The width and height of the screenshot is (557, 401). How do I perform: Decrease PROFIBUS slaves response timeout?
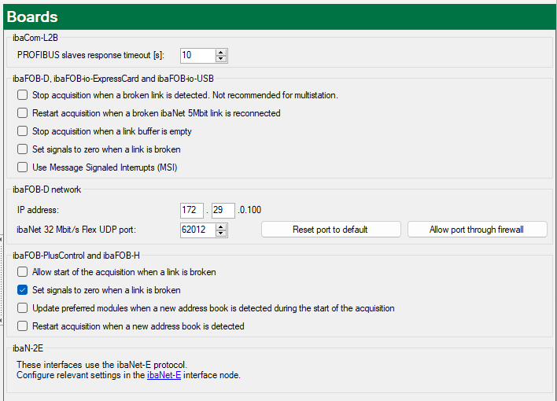(221, 59)
